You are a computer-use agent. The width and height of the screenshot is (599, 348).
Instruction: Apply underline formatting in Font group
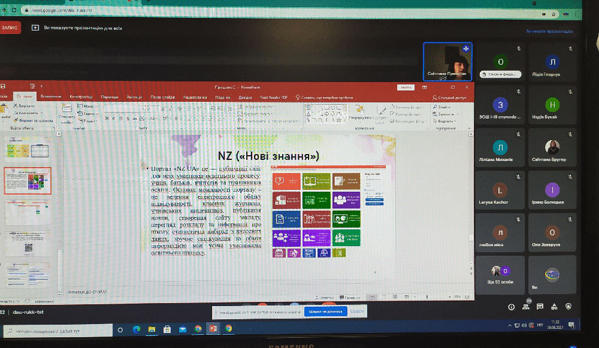pos(121,119)
